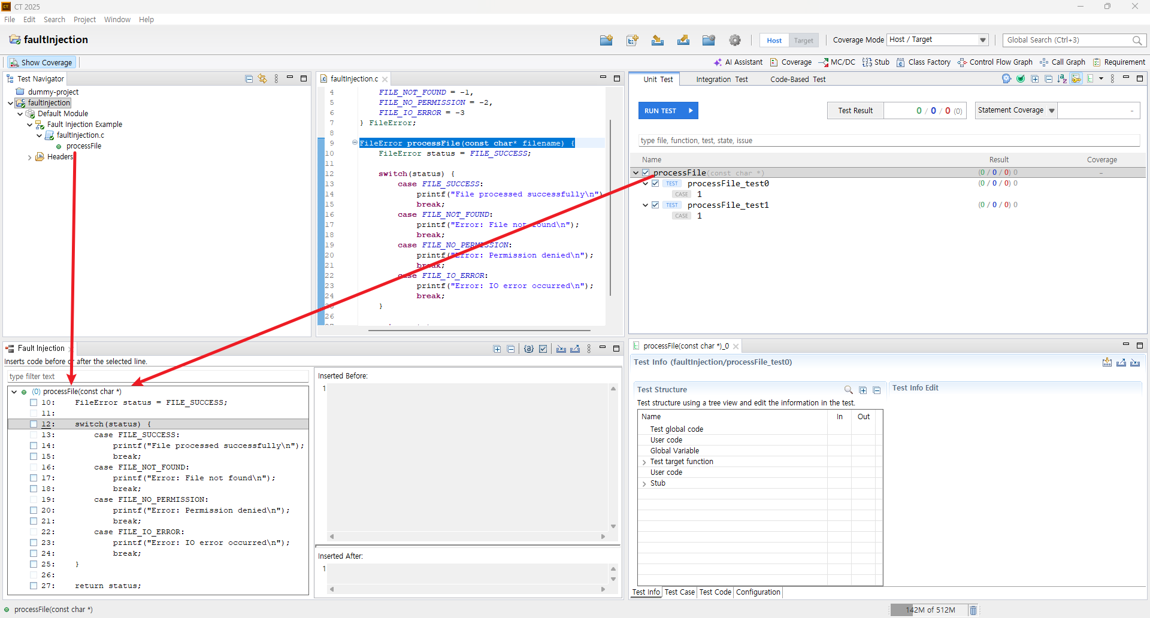Viewport: 1150px width, 618px height.
Task: Click the RUN TEST button
Action: point(668,111)
